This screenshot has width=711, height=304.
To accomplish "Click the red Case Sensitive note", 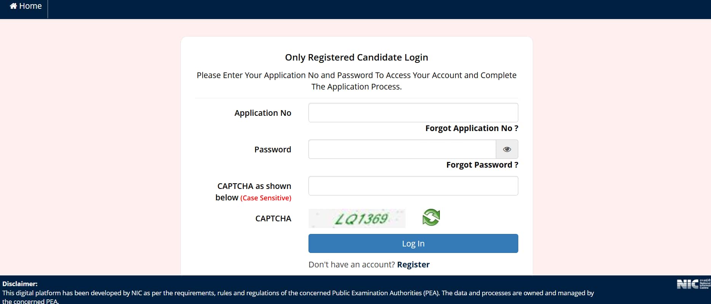I will point(266,198).
